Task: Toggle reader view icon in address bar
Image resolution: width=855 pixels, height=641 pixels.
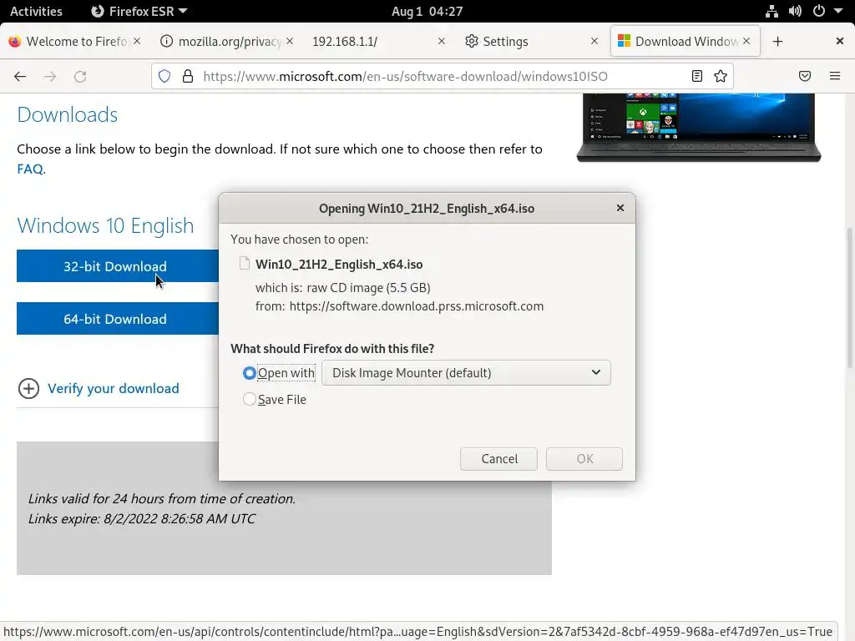Action: (x=697, y=76)
